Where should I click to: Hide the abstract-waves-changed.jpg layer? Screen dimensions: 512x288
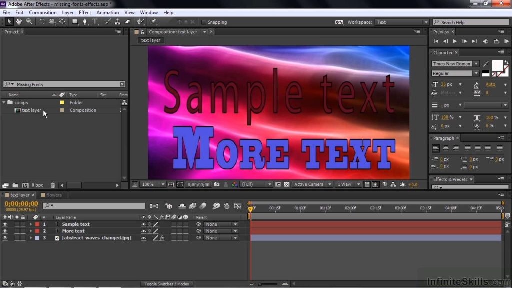point(5,238)
